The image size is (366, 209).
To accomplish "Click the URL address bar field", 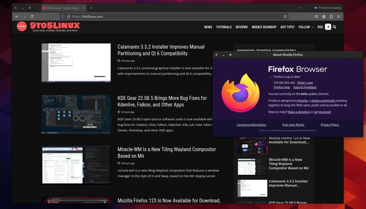I will tap(174, 16).
